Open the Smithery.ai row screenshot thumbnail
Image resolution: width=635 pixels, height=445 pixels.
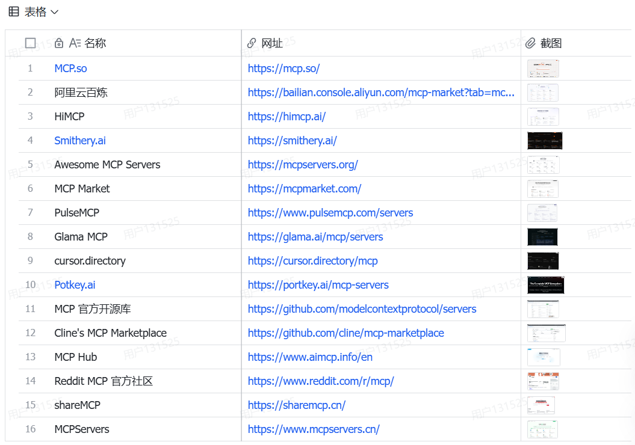[x=545, y=140]
